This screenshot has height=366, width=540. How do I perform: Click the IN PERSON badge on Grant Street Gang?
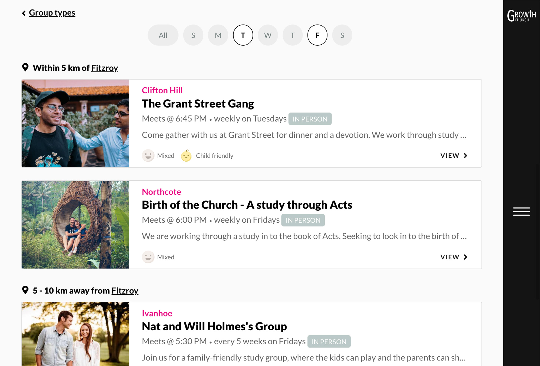(310, 119)
